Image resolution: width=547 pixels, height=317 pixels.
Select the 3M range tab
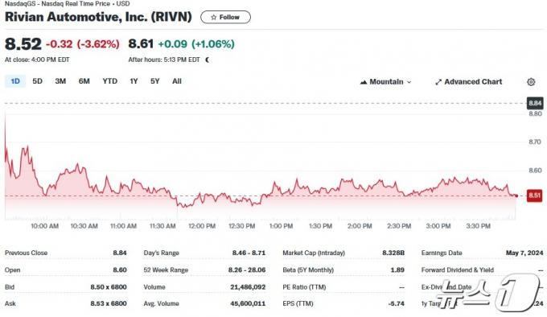[60, 81]
